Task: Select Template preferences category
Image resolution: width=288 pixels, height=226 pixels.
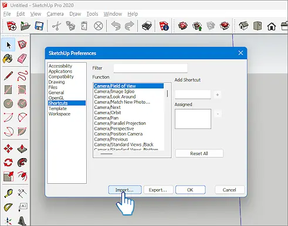Action: pyautogui.click(x=57, y=108)
